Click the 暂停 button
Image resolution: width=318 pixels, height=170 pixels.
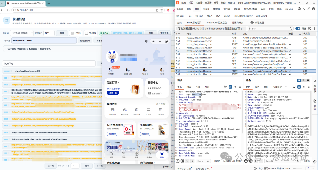(62, 33)
